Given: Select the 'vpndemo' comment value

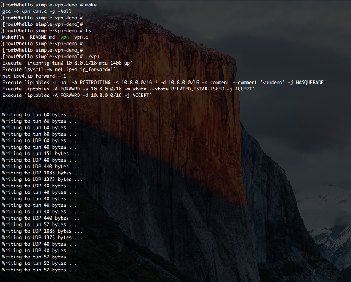Looking at the screenshot, I should click(272, 83).
